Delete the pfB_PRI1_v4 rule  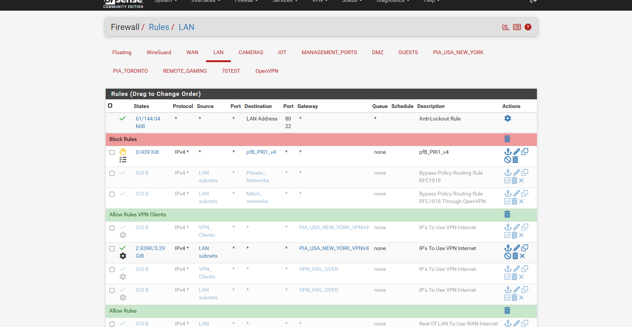(x=515, y=160)
